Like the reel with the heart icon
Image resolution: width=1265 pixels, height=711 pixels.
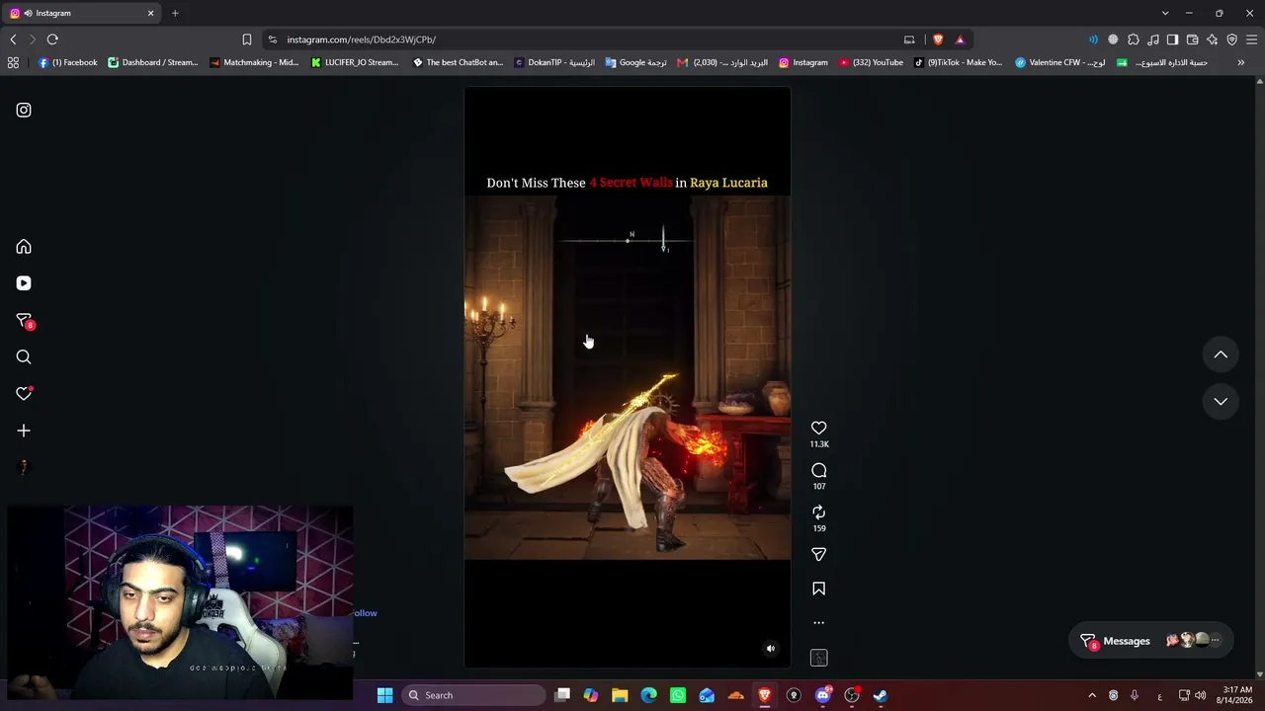click(818, 428)
